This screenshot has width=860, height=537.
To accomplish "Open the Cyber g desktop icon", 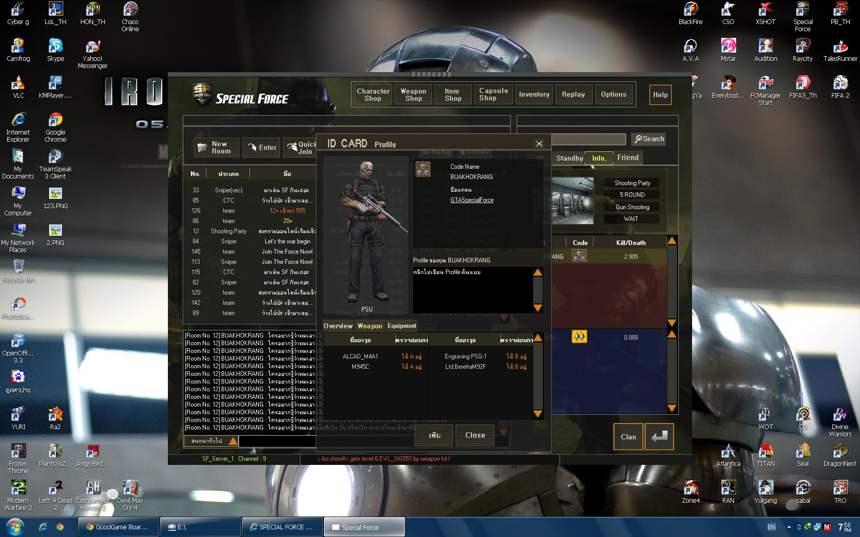I will pos(18,14).
